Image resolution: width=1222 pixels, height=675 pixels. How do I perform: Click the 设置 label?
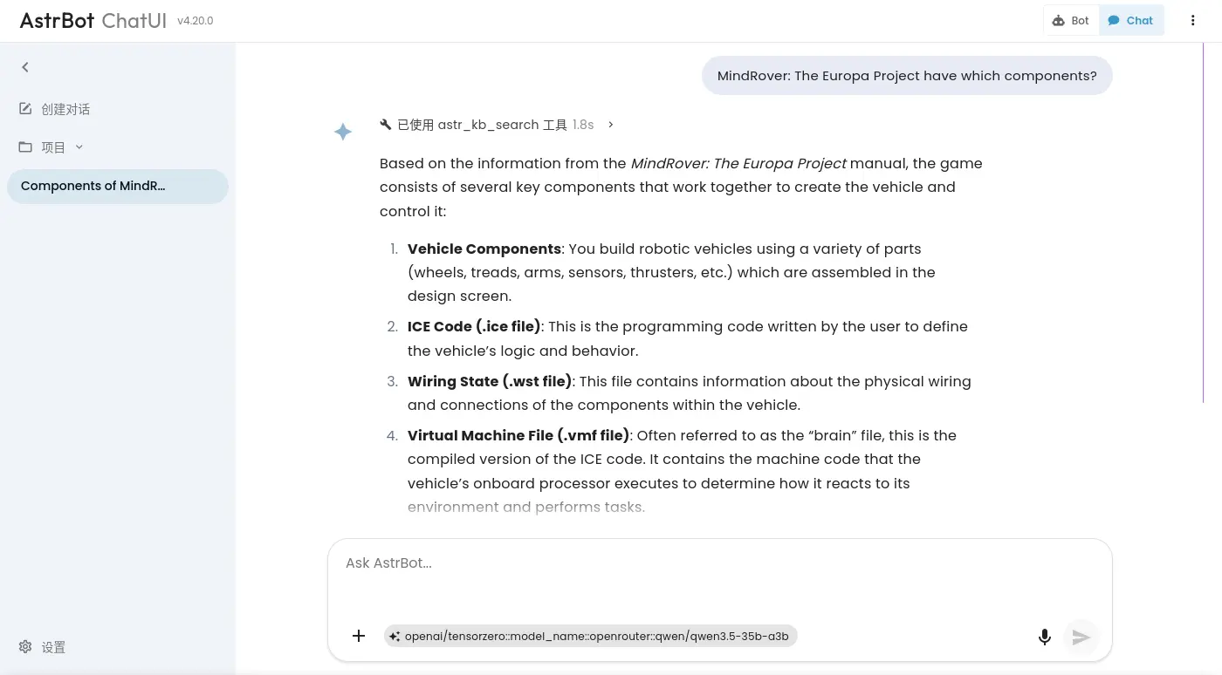(53, 647)
